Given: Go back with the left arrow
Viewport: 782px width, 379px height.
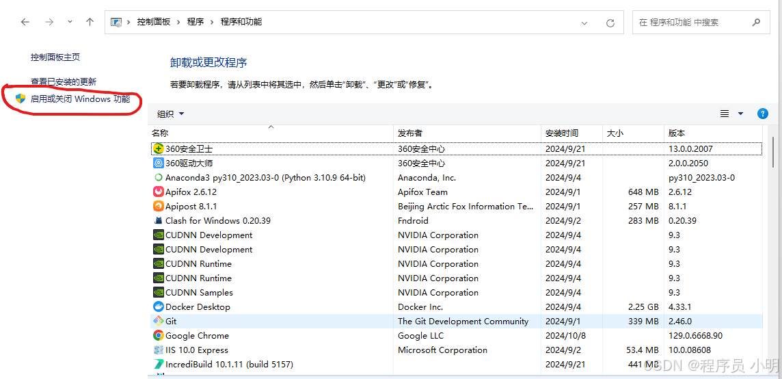Looking at the screenshot, I should tap(25, 22).
